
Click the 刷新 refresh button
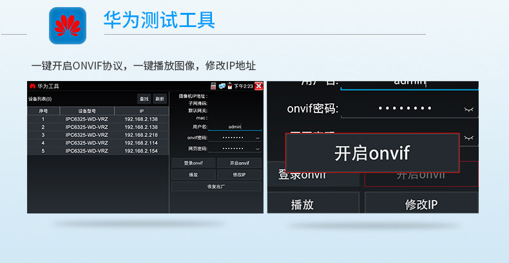[159, 99]
